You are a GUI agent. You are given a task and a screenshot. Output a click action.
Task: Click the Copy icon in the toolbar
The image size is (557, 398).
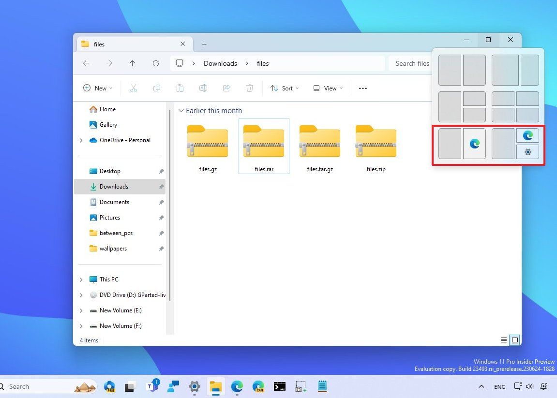coord(157,88)
